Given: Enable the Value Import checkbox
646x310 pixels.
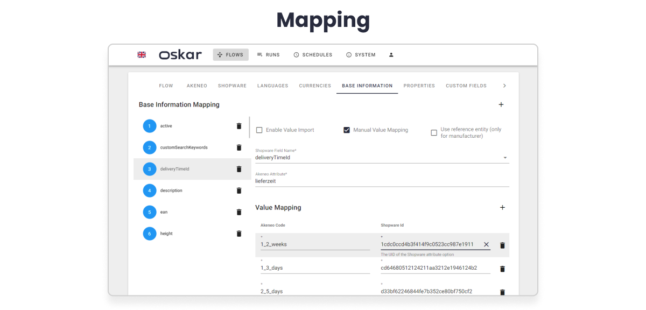Looking at the screenshot, I should tap(259, 130).
